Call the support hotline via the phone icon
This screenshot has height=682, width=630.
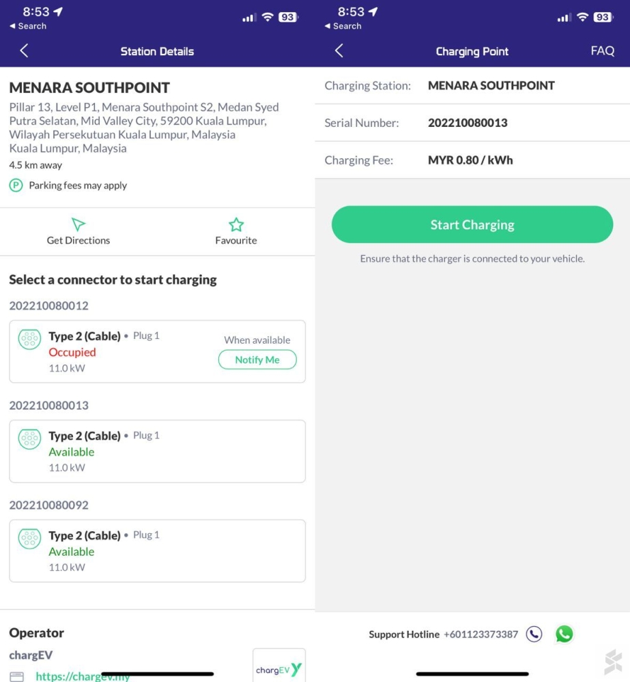pos(534,634)
